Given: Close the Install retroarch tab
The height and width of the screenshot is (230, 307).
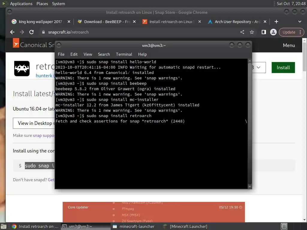Looking at the screenshot, I should (199, 22).
